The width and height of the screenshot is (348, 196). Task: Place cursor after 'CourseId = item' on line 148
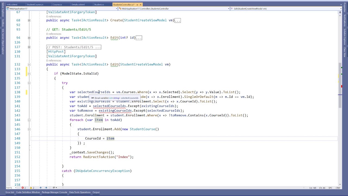click(x=114, y=138)
